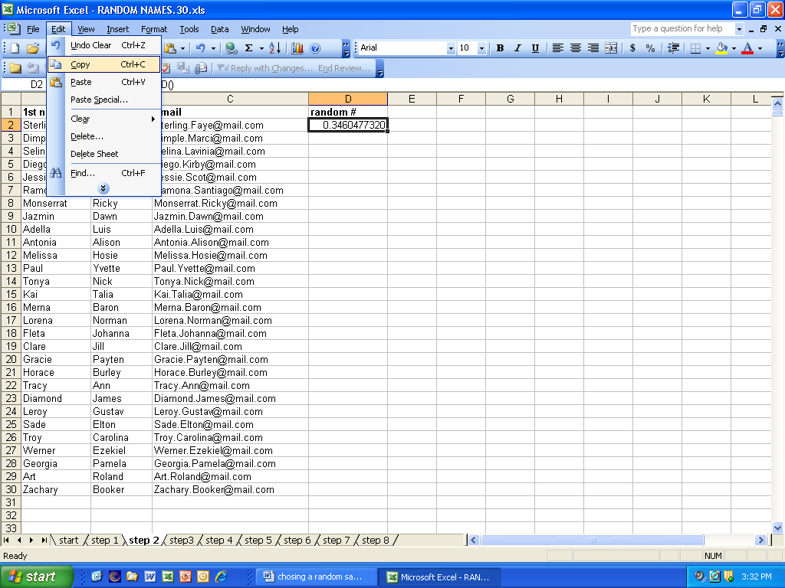Choose Delete Sheet from the Edit menu

[x=104, y=153]
